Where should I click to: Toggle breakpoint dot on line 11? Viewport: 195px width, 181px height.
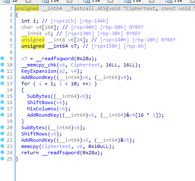[x=2, y=71]
